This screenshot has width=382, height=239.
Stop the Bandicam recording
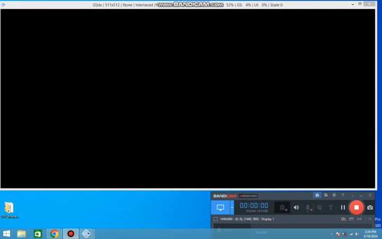(x=357, y=207)
